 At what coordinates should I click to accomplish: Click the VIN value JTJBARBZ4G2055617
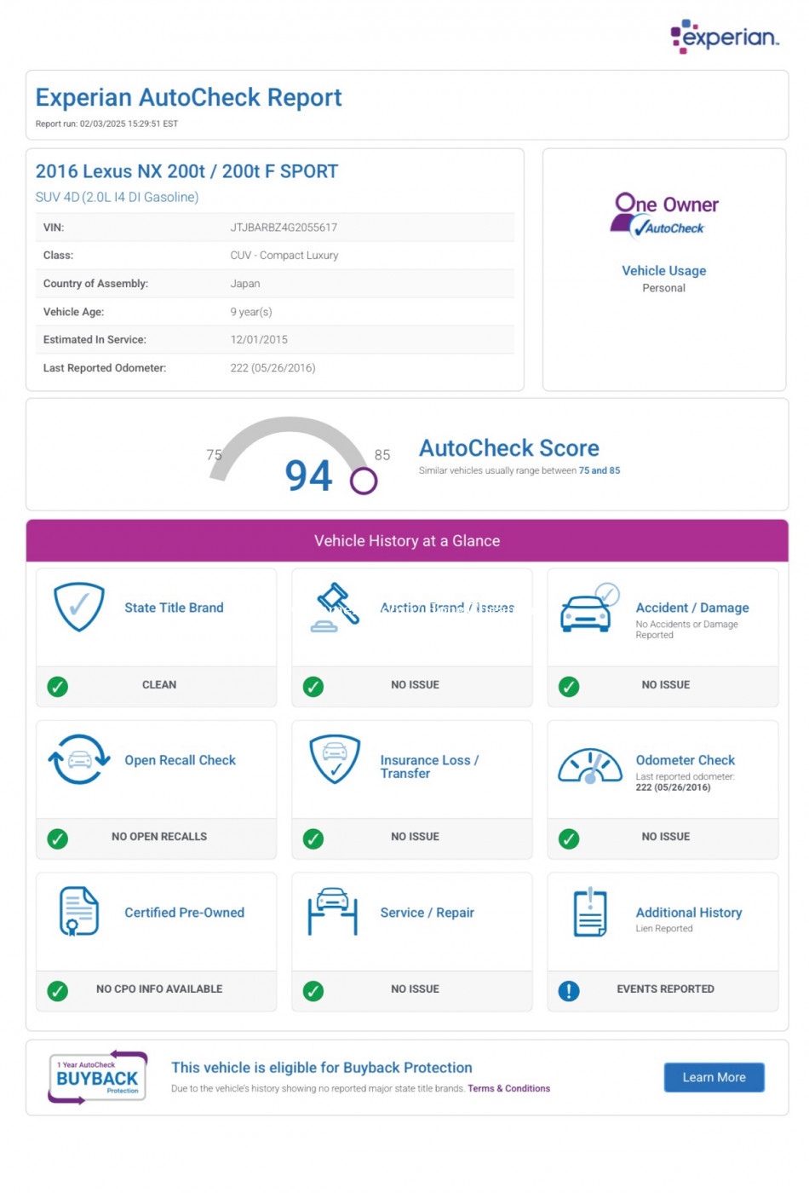pyautogui.click(x=284, y=228)
